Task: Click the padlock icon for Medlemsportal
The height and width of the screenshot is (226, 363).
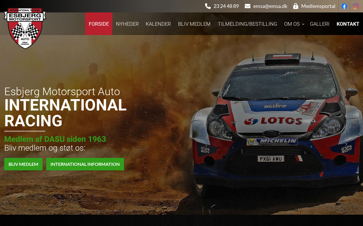Action: tap(296, 6)
